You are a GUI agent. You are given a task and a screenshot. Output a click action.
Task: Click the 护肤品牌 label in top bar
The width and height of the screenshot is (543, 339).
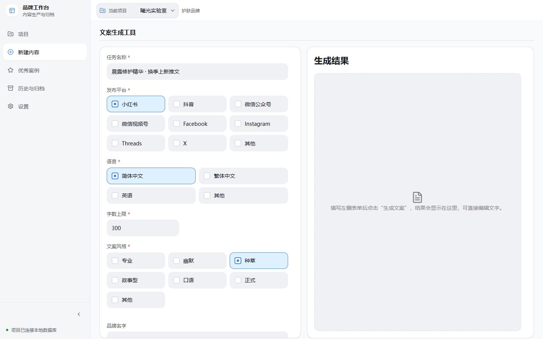pyautogui.click(x=191, y=11)
